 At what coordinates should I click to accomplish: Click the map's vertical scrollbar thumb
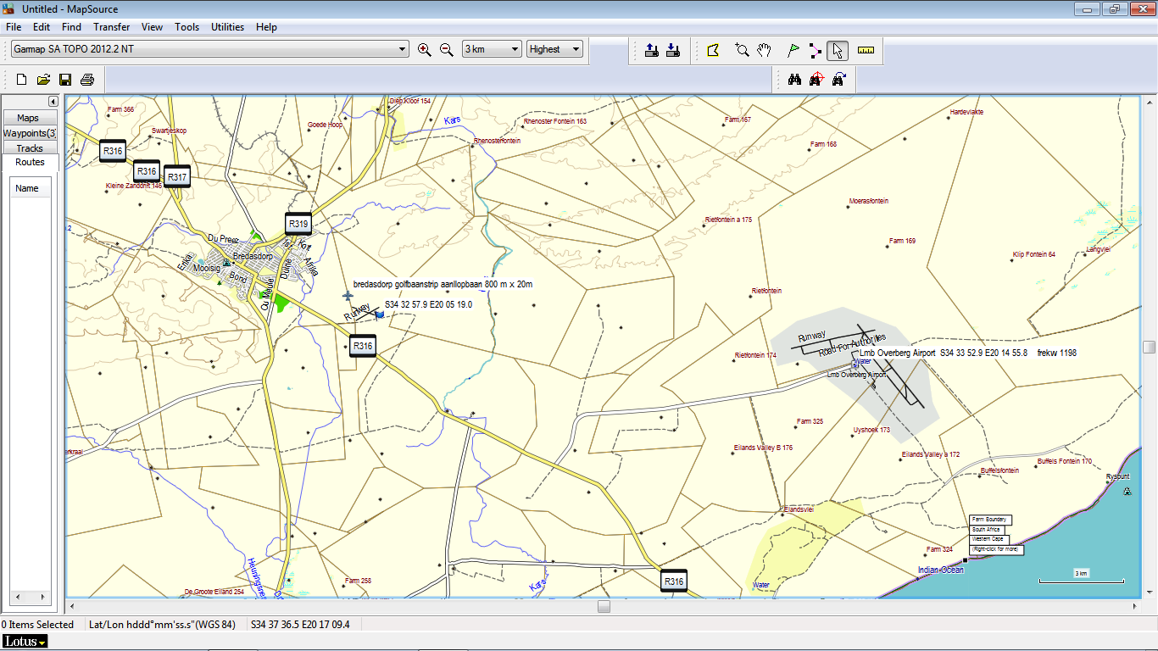pos(1149,347)
